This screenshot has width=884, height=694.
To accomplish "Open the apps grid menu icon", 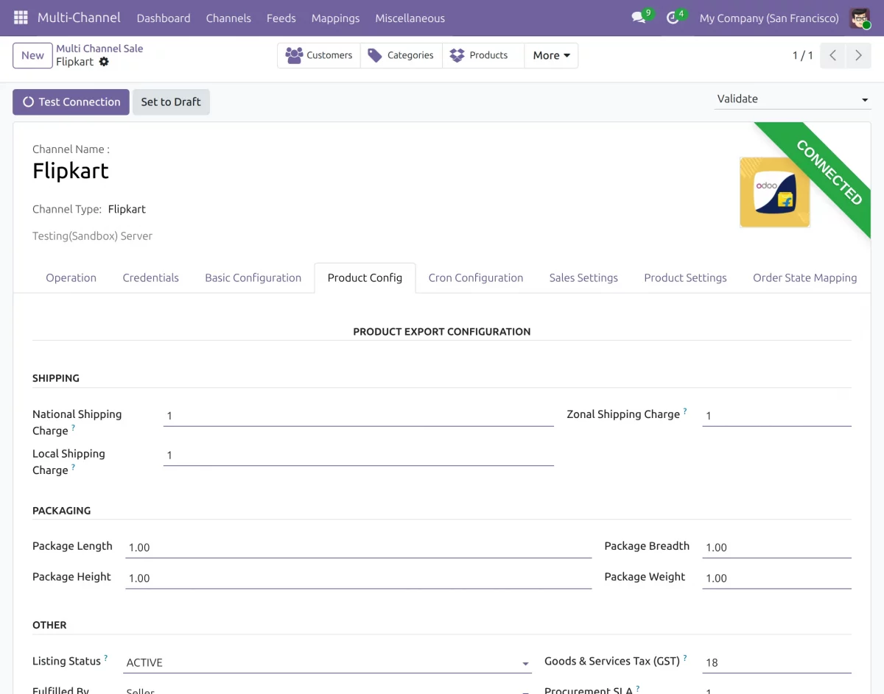I will point(21,18).
